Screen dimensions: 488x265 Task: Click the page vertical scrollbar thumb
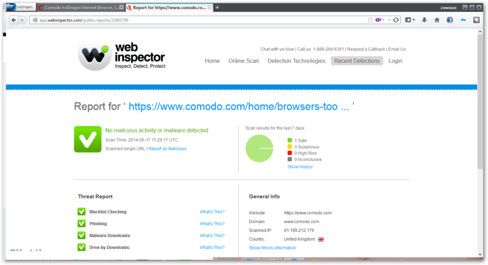(x=480, y=102)
